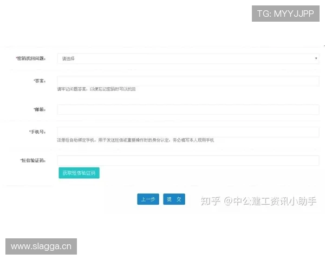The image size is (325, 260).
Task: Click the 邮箱 field label
Action: click(40, 109)
